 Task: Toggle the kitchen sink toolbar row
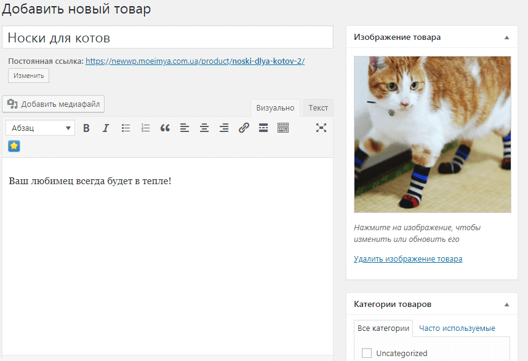point(283,128)
